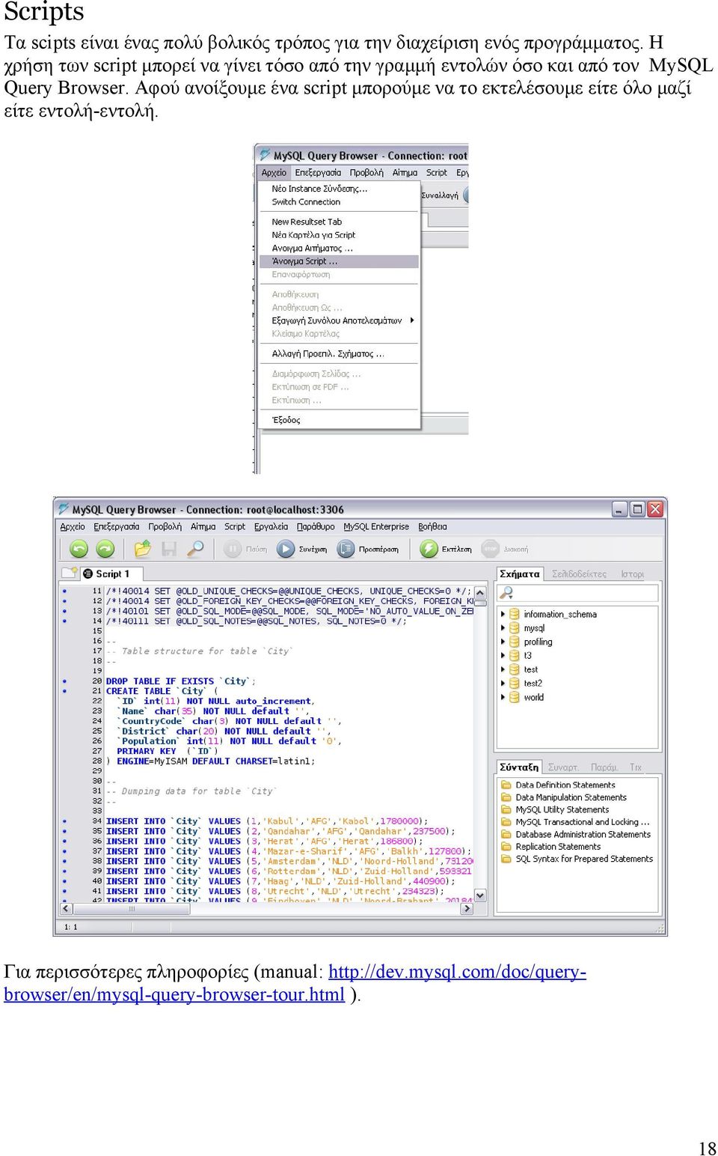Click the Data Manipulation Statements folder icon
The image size is (718, 1156).
[x=506, y=797]
